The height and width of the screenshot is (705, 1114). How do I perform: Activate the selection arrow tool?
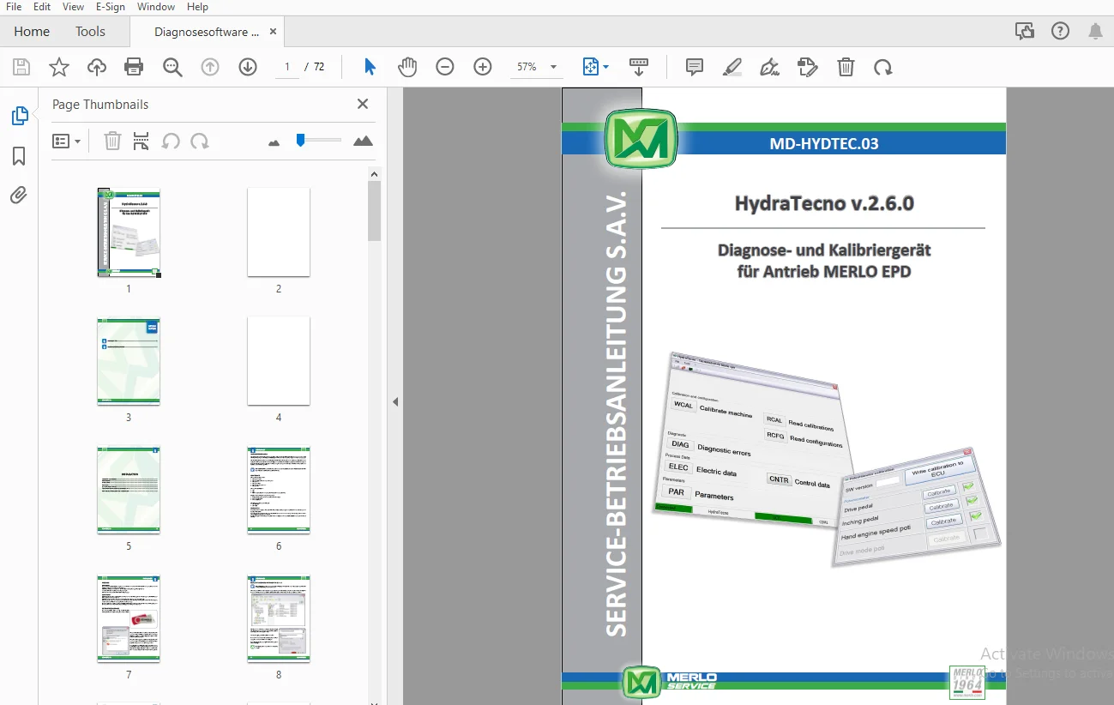pos(370,67)
